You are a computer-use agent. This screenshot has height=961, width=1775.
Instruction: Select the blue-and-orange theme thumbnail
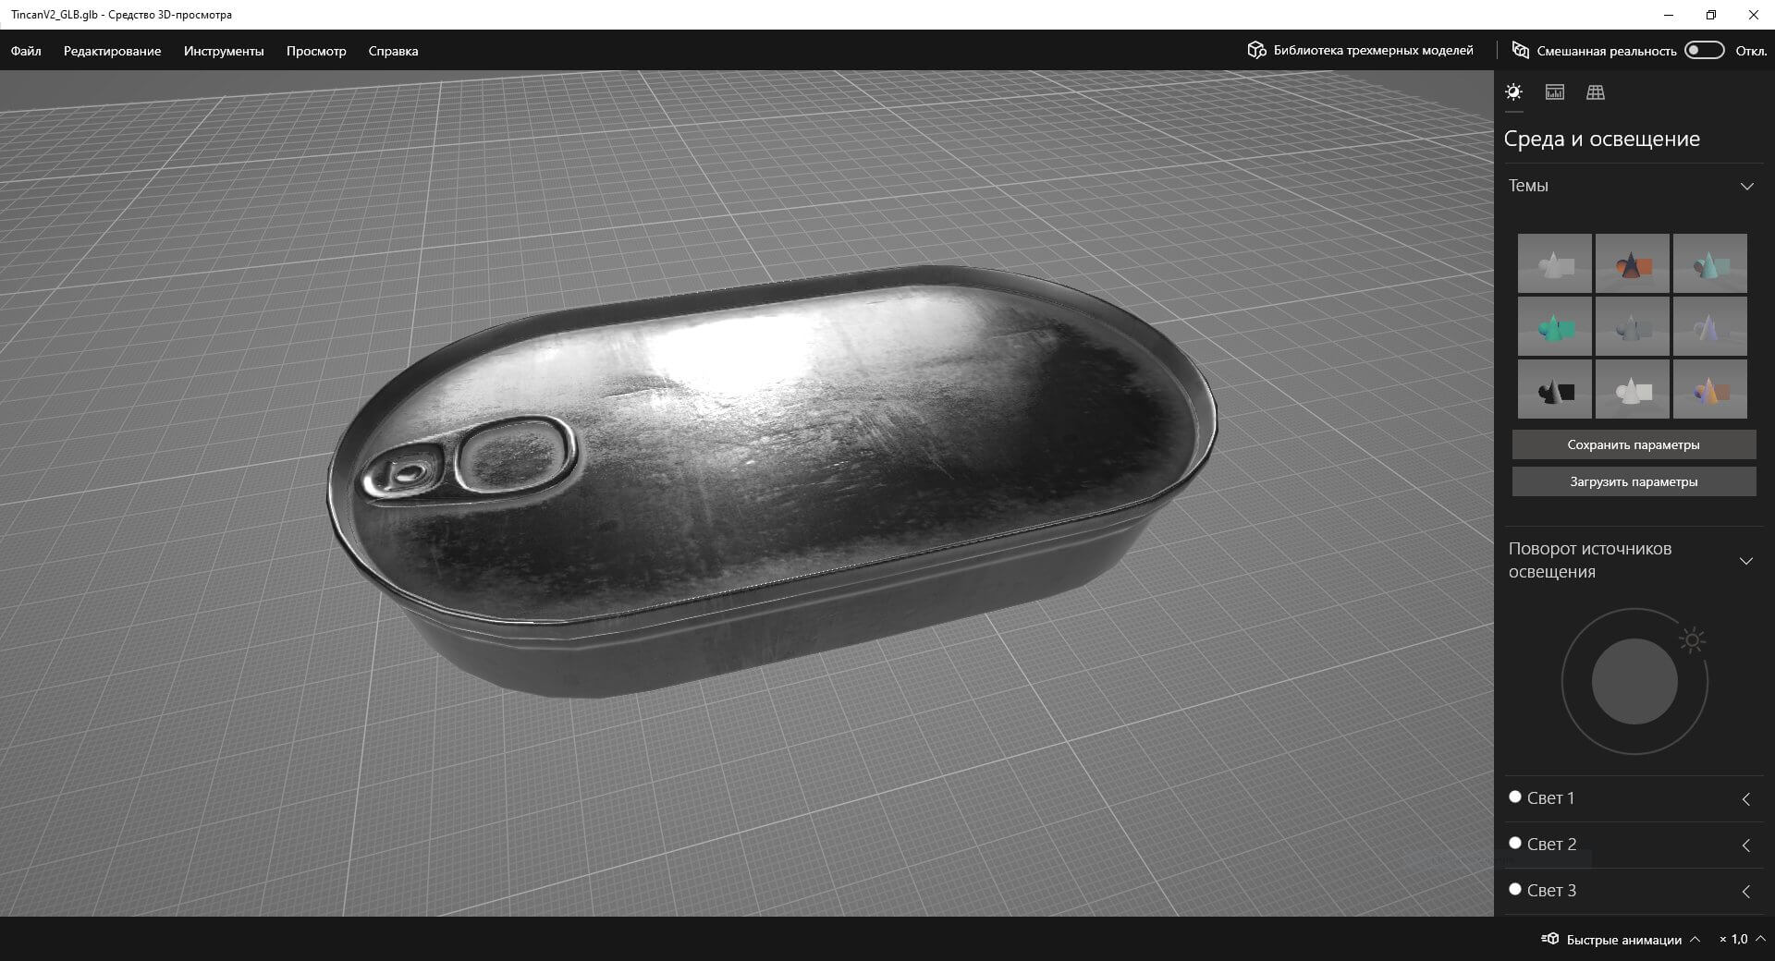[1710, 389]
